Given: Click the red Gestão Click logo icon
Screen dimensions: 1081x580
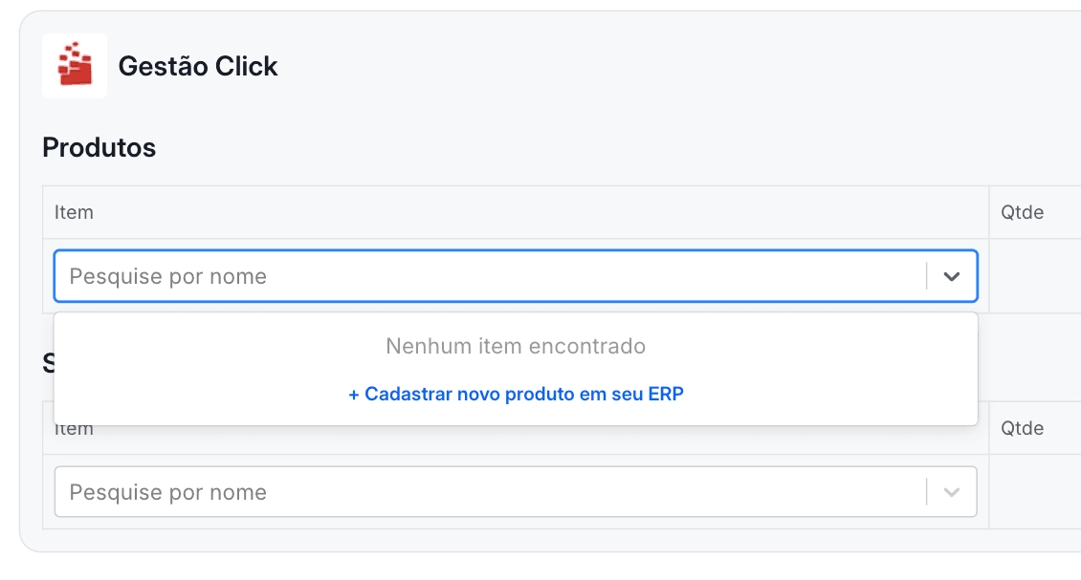Looking at the screenshot, I should pos(75,65).
